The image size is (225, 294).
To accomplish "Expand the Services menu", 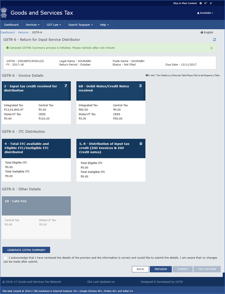I will coord(32,25).
